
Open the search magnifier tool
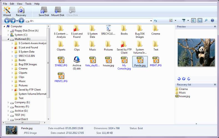click(x=206, y=21)
